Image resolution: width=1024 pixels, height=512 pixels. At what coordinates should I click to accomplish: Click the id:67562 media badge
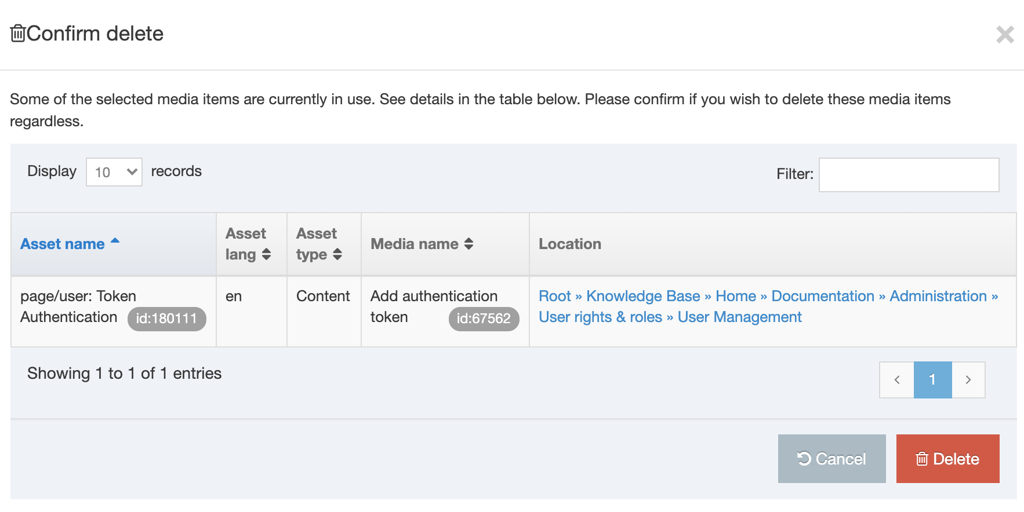(484, 319)
